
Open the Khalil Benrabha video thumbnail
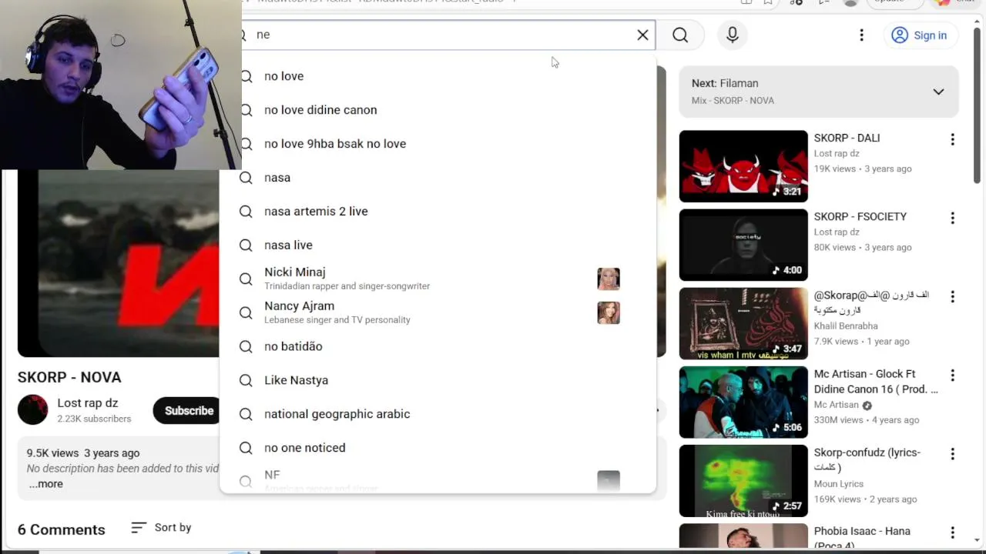pyautogui.click(x=743, y=323)
